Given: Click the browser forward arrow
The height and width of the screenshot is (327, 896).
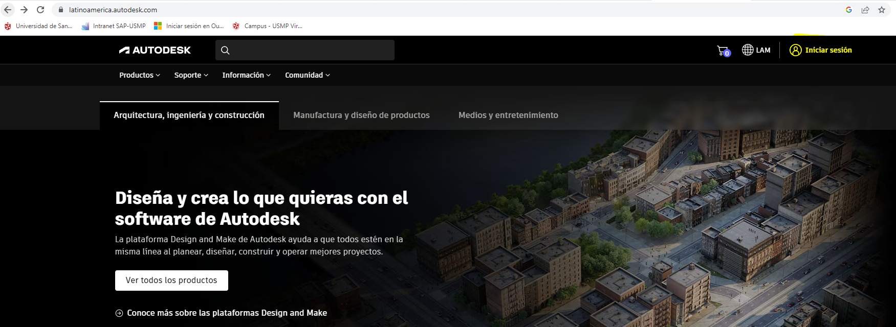Looking at the screenshot, I should click(x=24, y=10).
